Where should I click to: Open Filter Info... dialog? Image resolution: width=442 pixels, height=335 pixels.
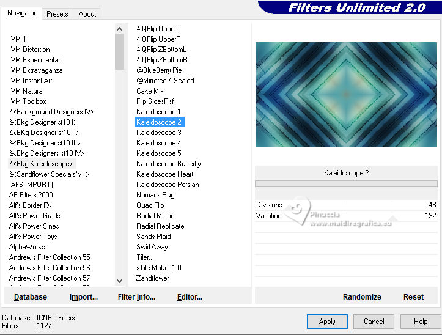tap(136, 297)
